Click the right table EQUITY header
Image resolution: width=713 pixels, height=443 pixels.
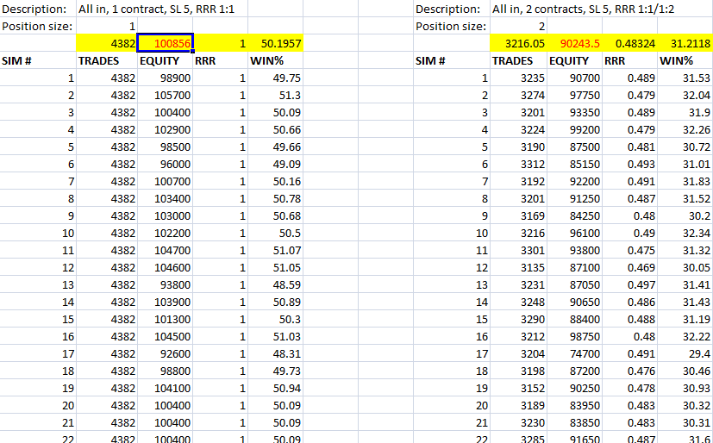point(569,61)
